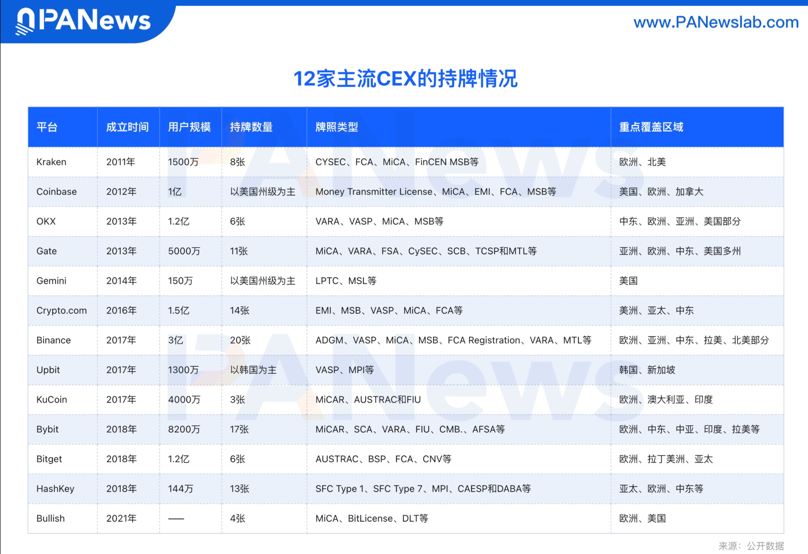808x554 pixels.
Task: Click Binance's license count 20张
Action: (240, 340)
